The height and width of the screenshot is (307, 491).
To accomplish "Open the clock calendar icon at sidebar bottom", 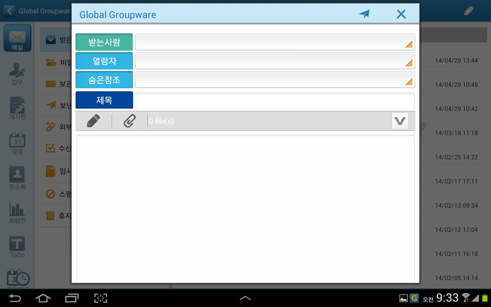I will point(18,278).
